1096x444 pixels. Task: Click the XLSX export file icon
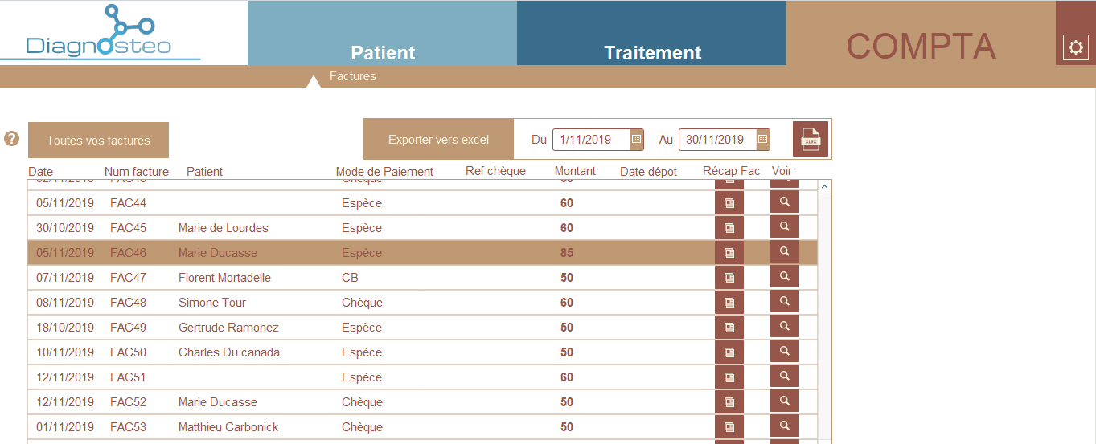(x=811, y=140)
